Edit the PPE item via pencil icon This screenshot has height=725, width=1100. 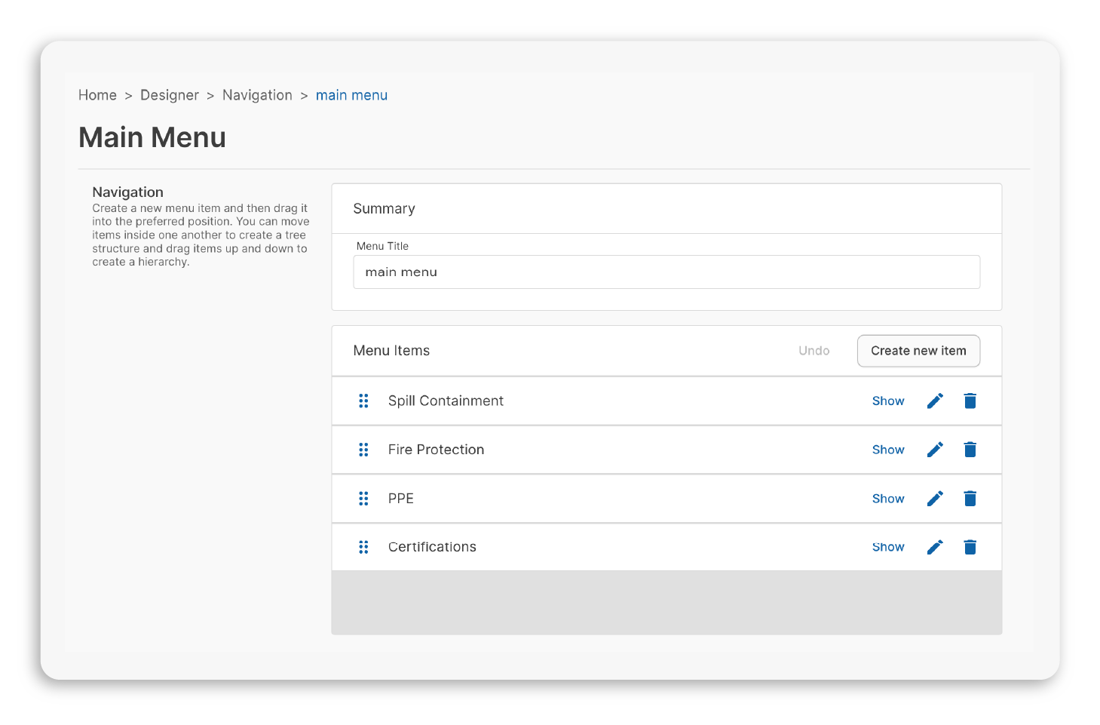click(934, 498)
